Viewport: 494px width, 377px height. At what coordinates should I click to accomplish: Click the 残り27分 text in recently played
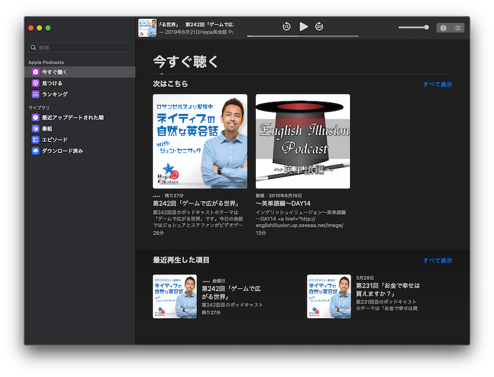pos(211,312)
